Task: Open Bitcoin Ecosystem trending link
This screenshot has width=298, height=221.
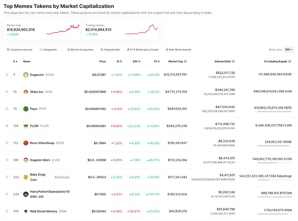Action: pos(80,49)
